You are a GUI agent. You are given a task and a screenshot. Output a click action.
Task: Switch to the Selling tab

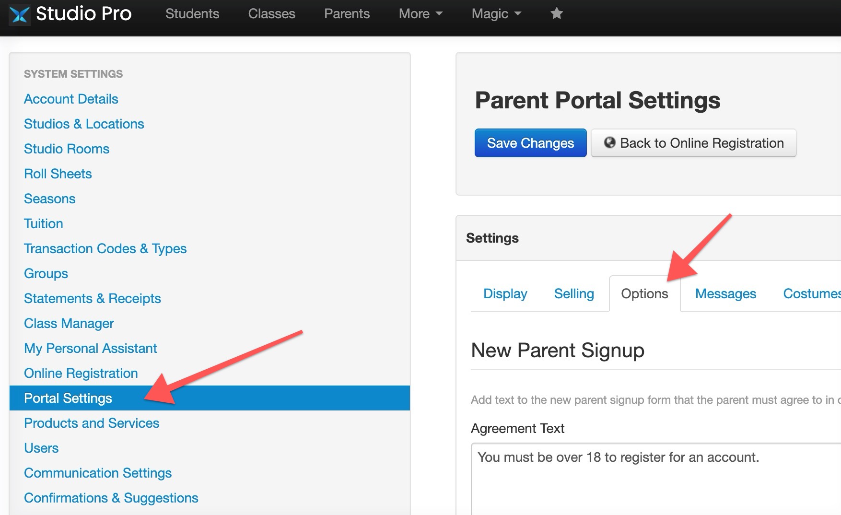click(574, 293)
